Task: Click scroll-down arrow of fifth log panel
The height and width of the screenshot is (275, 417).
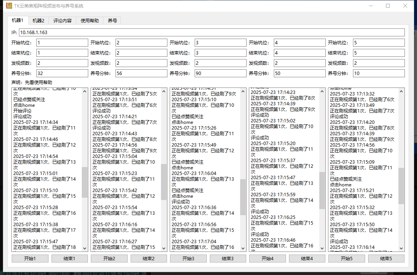Action: [x=401, y=248]
